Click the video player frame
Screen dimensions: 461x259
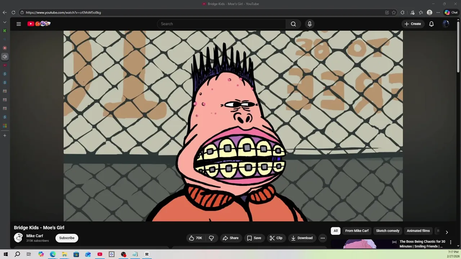point(233,126)
